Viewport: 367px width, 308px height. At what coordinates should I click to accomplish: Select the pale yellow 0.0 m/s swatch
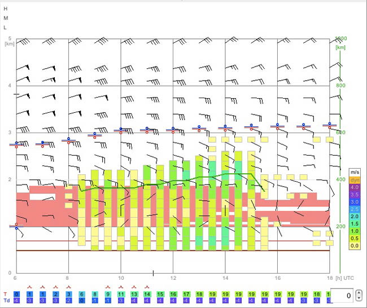point(355,245)
